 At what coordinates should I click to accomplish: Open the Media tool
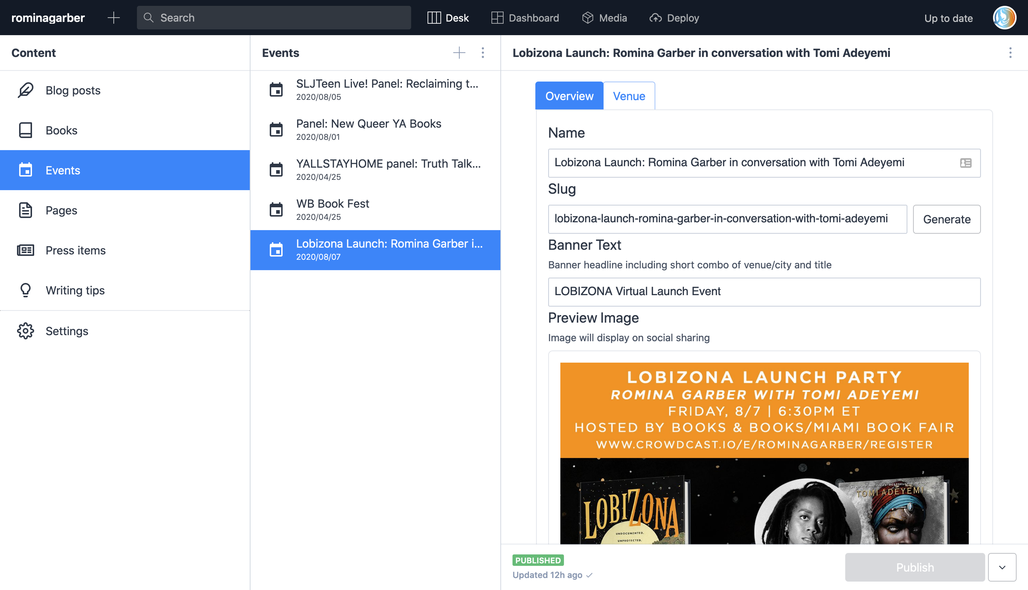click(x=604, y=18)
